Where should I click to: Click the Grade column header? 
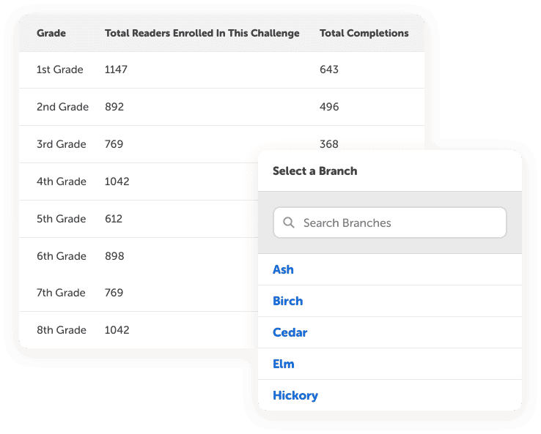pos(51,33)
